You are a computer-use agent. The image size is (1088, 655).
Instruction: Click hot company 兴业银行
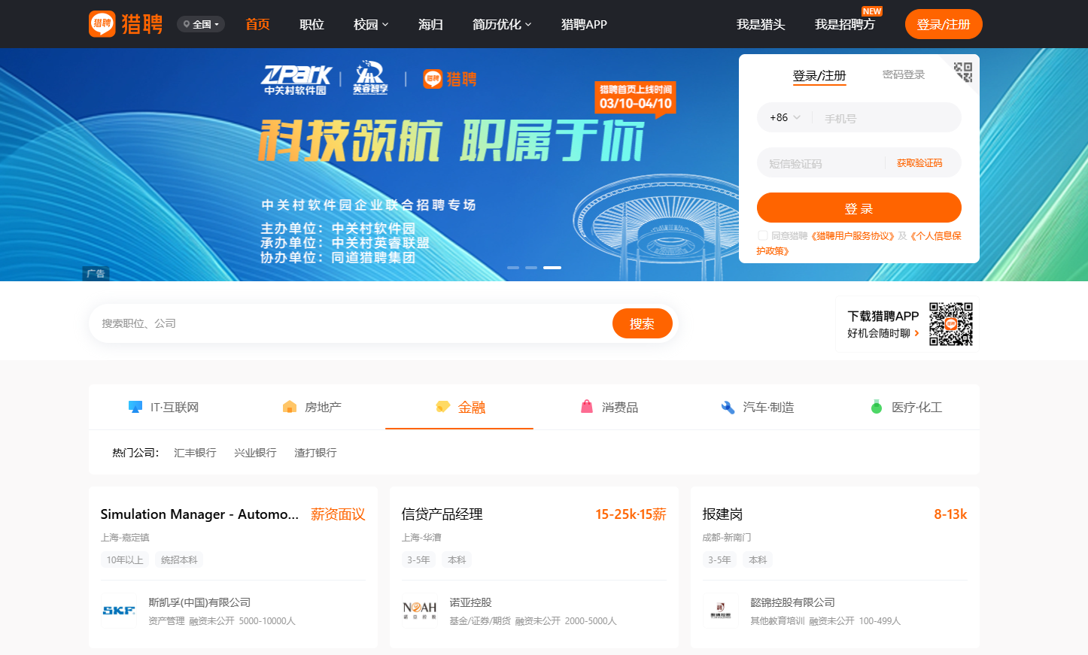(255, 453)
